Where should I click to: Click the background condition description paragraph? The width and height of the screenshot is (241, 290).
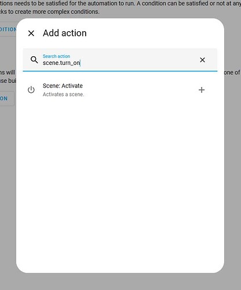pyautogui.click(x=121, y=8)
